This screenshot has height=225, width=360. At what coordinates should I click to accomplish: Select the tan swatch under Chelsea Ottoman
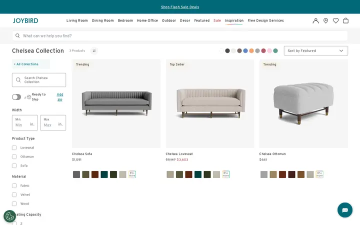[273, 174]
